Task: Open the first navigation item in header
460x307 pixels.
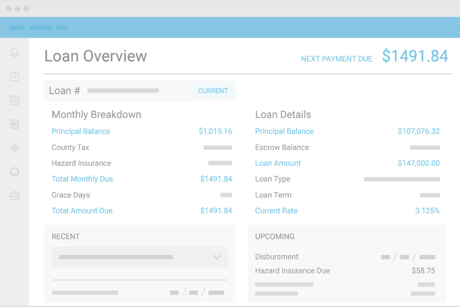Action: coord(17,27)
